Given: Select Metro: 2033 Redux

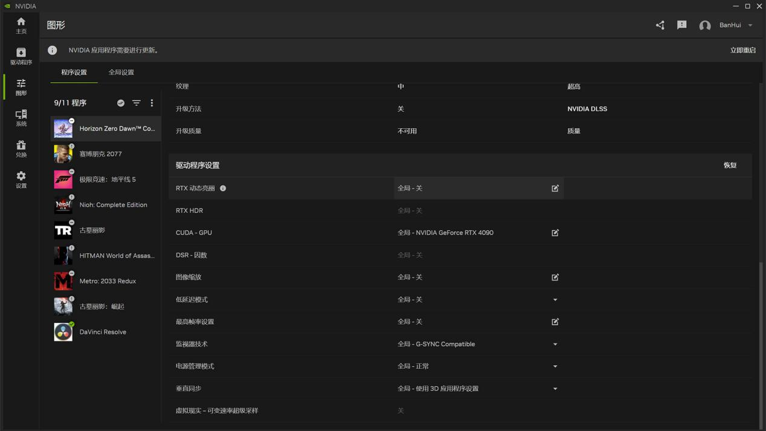Looking at the screenshot, I should [106, 281].
